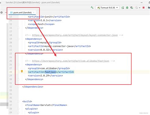This screenshot has height=115, width=150.
Task: Collapse the mysql dependency fold at line 19
Action: pyautogui.click(x=18, y=39)
